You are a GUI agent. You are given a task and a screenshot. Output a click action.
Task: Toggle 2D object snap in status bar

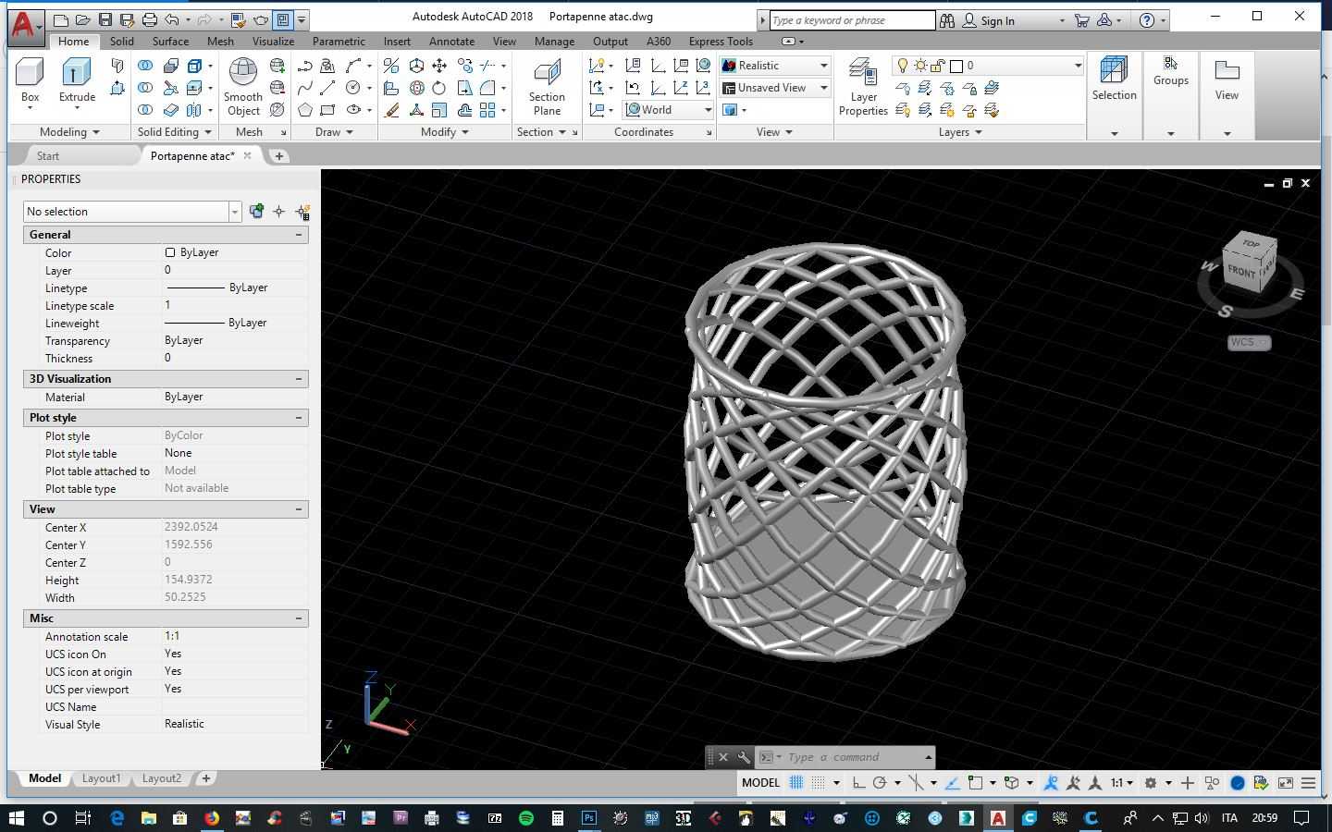pyautogui.click(x=975, y=783)
